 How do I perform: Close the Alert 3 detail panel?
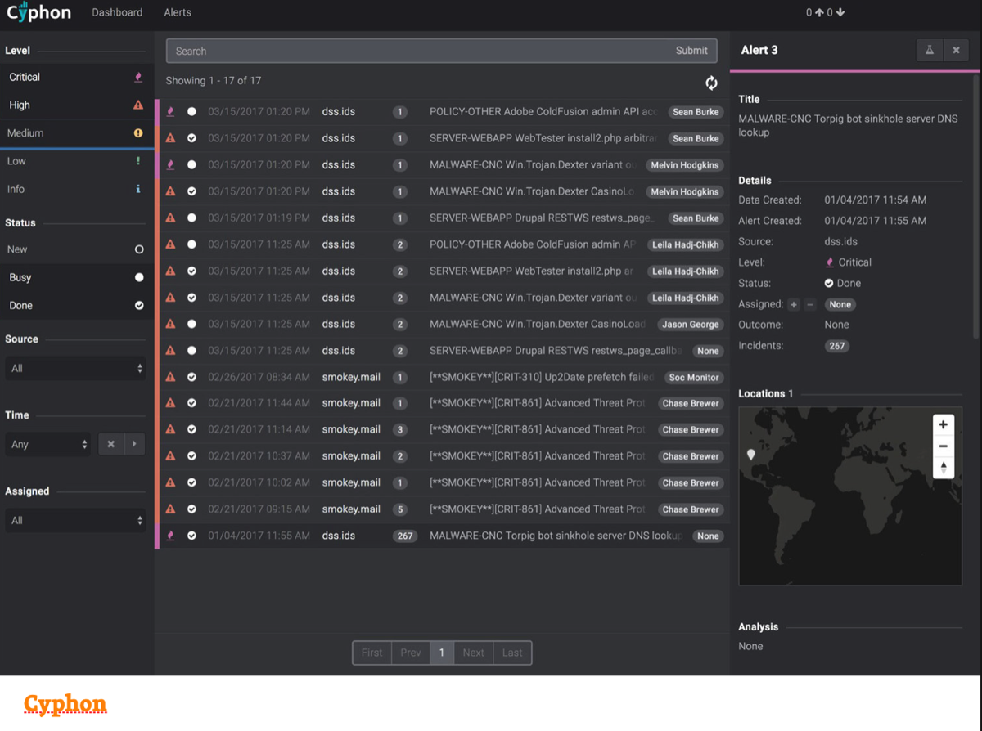pyautogui.click(x=956, y=51)
